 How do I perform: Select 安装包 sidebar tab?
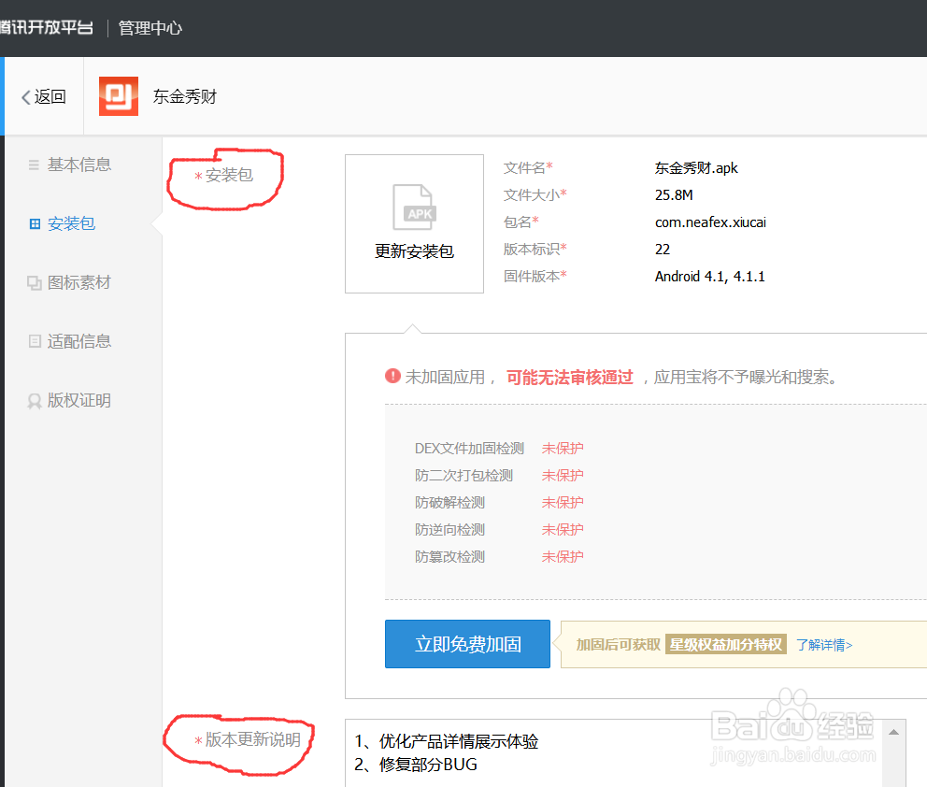pos(71,224)
